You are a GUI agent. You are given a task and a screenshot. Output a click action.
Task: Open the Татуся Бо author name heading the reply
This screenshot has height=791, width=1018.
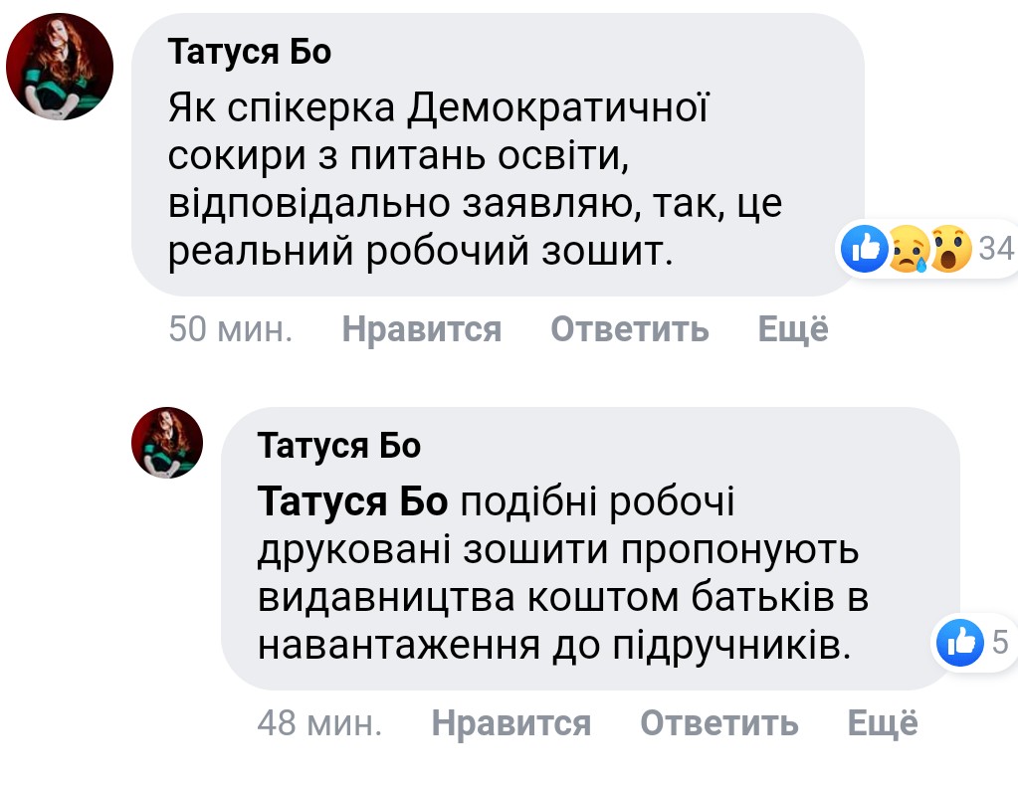339,446
